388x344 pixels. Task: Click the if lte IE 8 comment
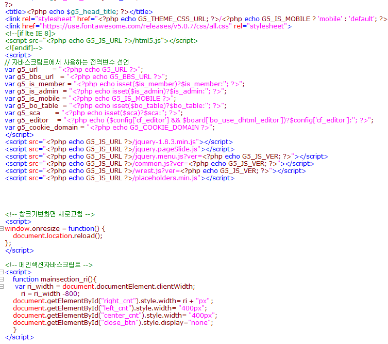(30, 33)
